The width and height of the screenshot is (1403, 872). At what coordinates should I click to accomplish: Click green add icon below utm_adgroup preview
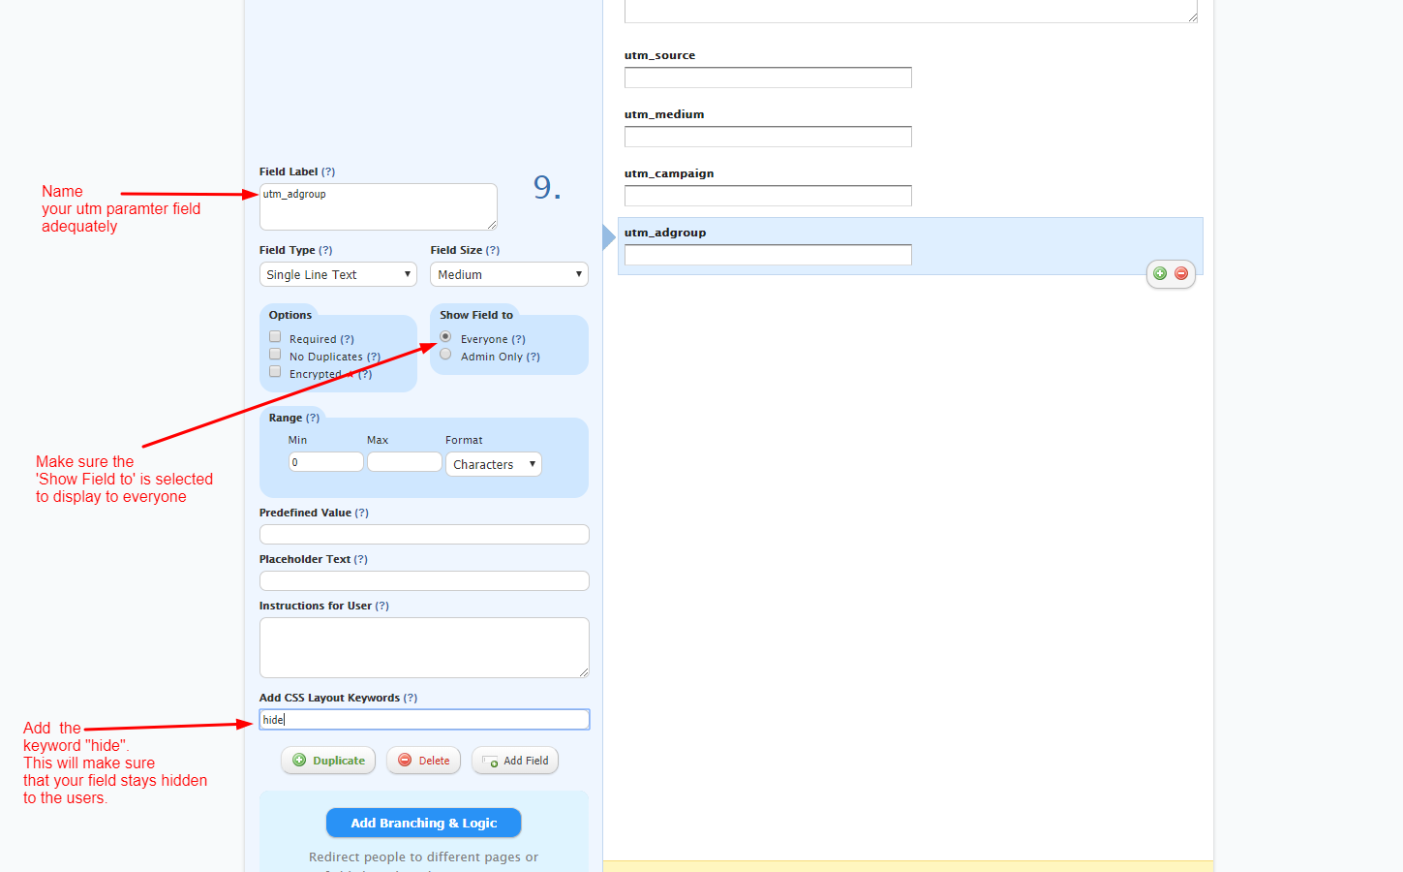[x=1159, y=273]
